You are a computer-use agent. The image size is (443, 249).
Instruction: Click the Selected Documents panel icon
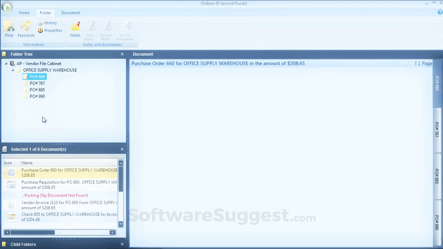pos(4,149)
